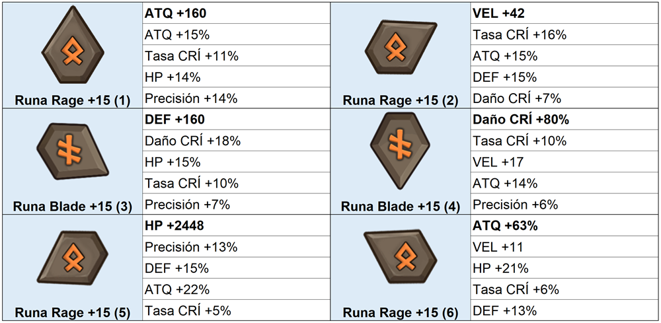Click the 'Runa Blade +15 (4)' label
The width and height of the screenshot is (661, 323).
[401, 207]
